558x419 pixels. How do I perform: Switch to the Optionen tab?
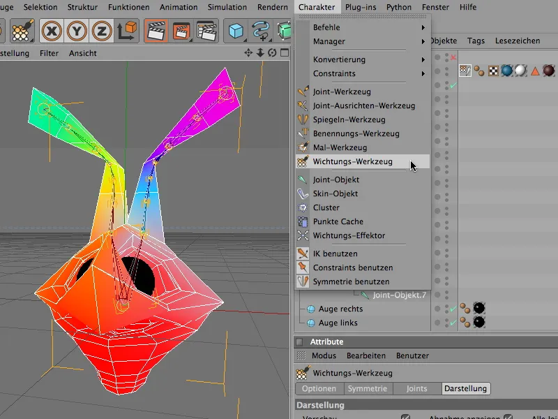coord(319,388)
